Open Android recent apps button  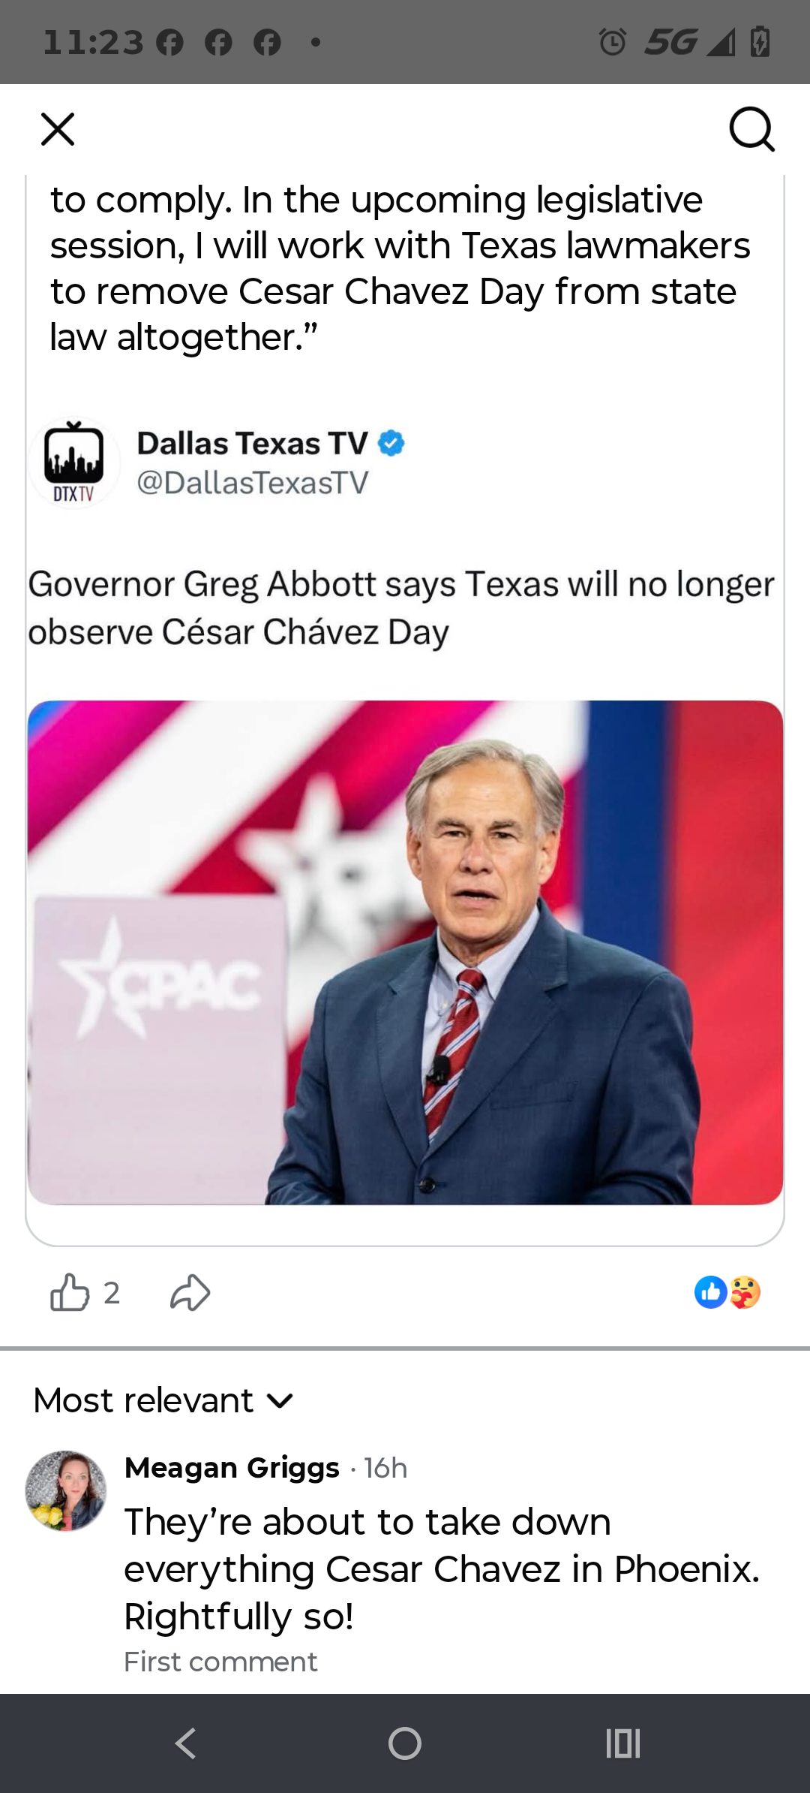pos(622,1743)
